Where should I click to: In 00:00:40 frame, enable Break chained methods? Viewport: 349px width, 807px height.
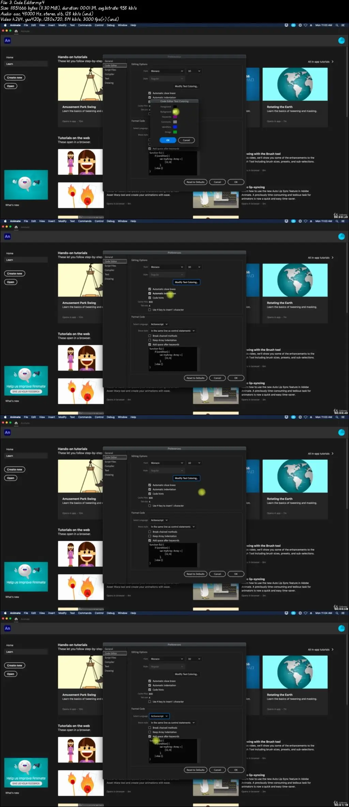(150, 336)
